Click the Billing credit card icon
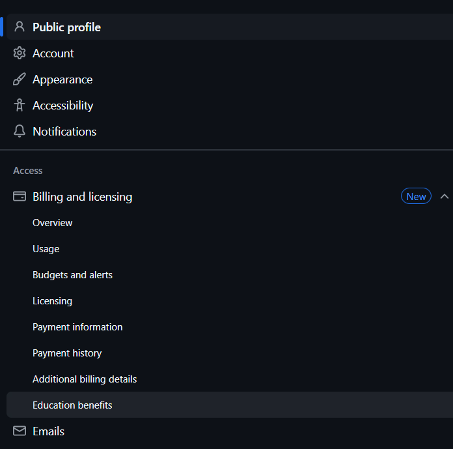Image resolution: width=453 pixels, height=449 pixels. (x=20, y=196)
